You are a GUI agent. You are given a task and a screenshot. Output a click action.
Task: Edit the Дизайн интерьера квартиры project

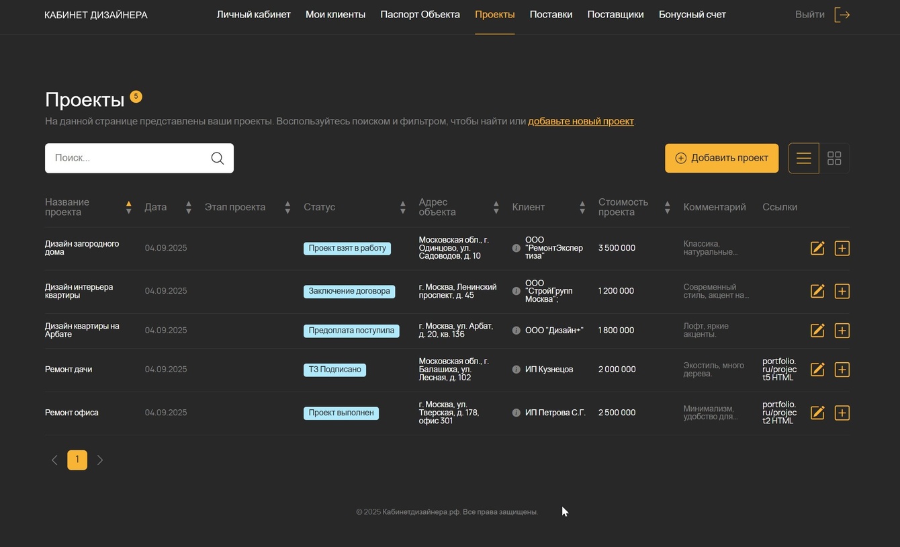[x=817, y=291]
